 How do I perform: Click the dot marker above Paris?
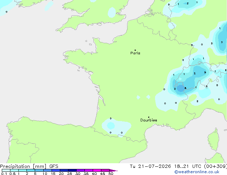pos(135,50)
